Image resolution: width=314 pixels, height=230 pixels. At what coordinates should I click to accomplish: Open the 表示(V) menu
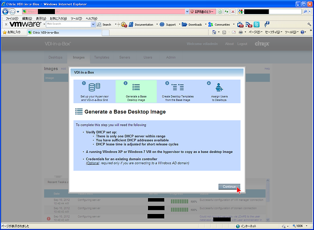pyautogui.click(x=41, y=18)
